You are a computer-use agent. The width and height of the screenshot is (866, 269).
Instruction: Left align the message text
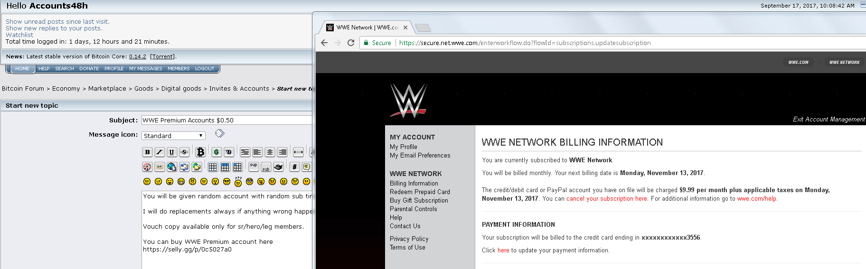(x=257, y=152)
